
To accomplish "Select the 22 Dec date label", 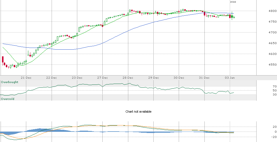I will pyautogui.click(x=52, y=78).
